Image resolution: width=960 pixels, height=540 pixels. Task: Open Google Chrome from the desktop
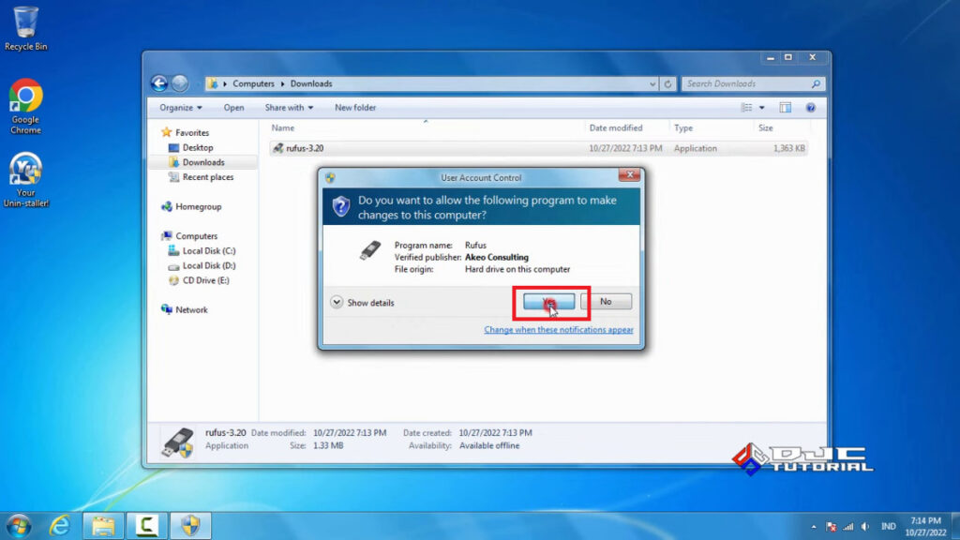[x=25, y=94]
